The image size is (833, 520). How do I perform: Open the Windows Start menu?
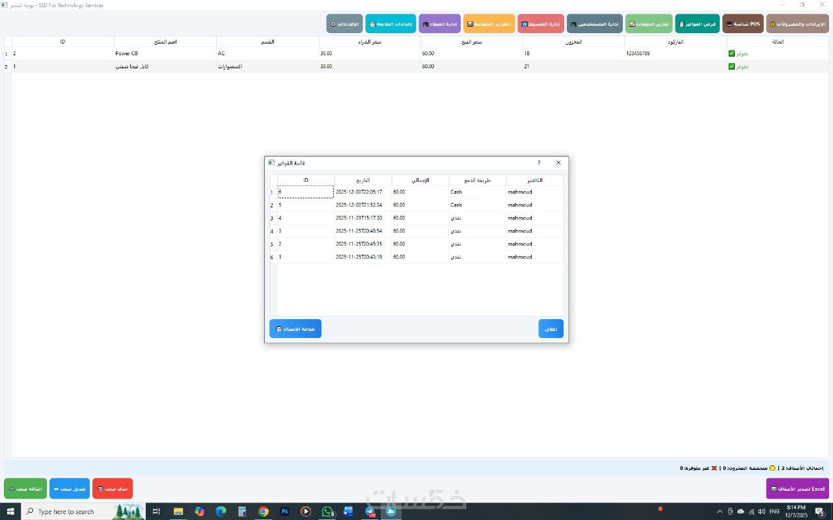(10, 512)
